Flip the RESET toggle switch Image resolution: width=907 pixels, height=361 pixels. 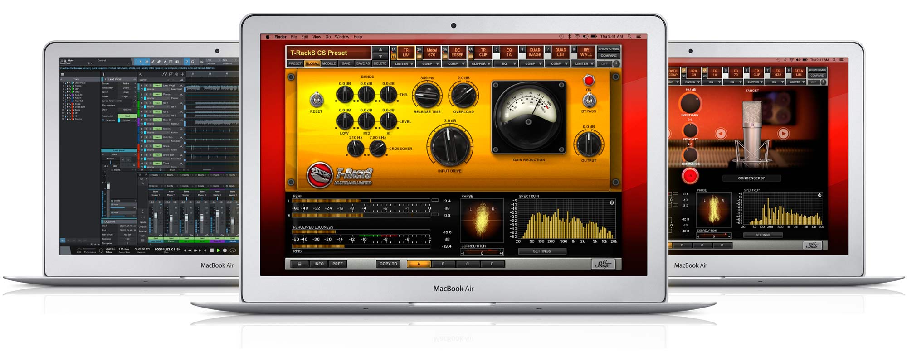[x=316, y=100]
